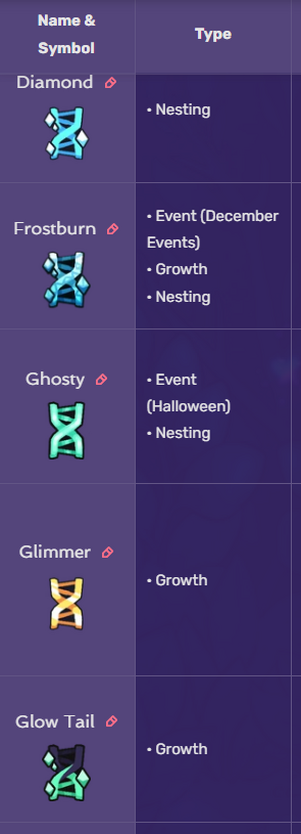Click Event (December Events) in Frostburn row
The width and height of the screenshot is (301, 834).
[212, 229]
